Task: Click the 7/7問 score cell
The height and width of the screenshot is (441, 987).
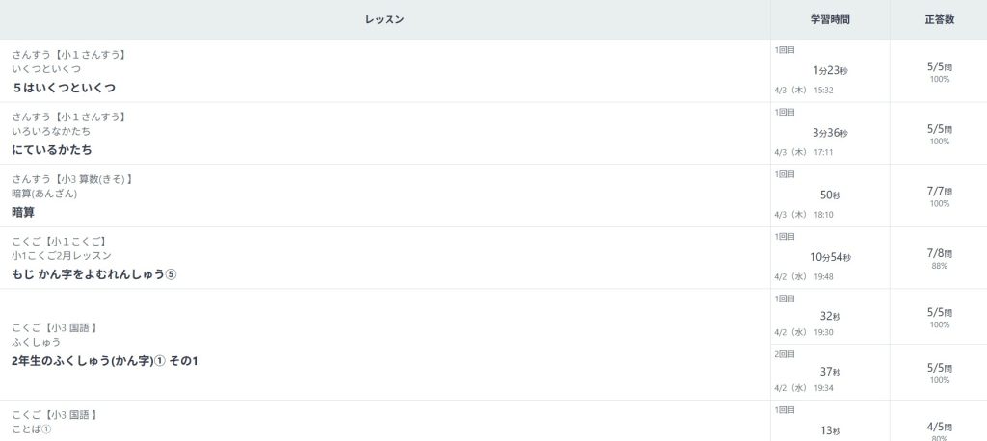Action: 939,192
